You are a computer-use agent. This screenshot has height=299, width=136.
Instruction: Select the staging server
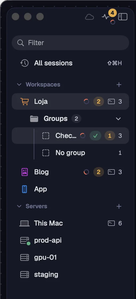[x=70, y=275]
